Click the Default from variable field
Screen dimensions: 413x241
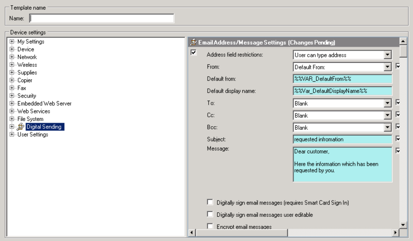(342, 79)
